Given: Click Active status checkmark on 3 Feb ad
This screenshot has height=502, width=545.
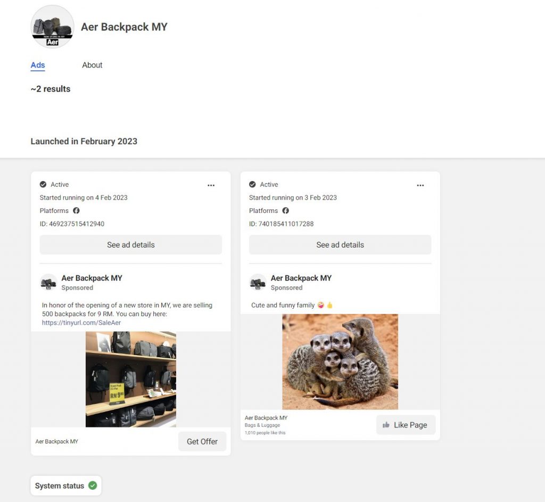Looking at the screenshot, I should [252, 184].
